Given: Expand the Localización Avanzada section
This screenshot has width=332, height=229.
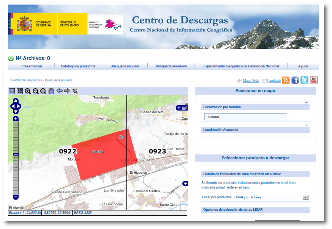Looking at the screenshot, I should pyautogui.click(x=306, y=126).
